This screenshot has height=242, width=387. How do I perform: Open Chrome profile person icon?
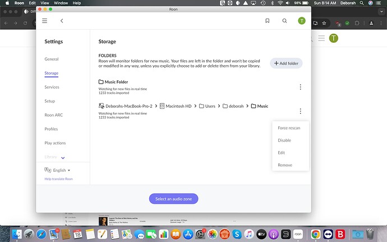point(371,23)
